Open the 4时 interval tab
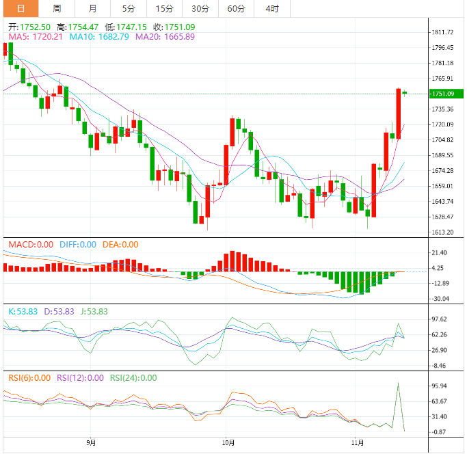467x456 pixels. pos(272,8)
